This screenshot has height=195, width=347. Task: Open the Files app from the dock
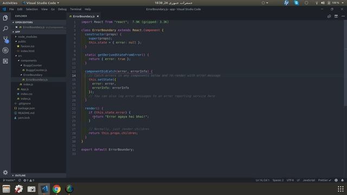pos(6,189)
